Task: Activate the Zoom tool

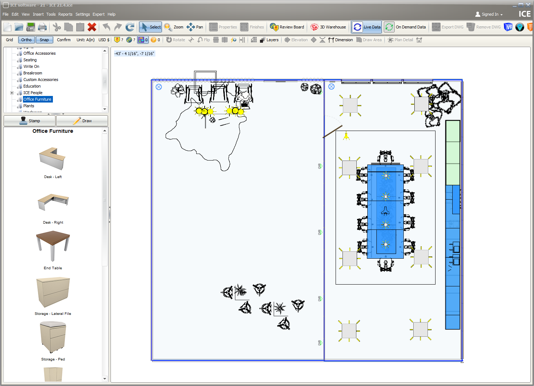Action: coord(174,27)
